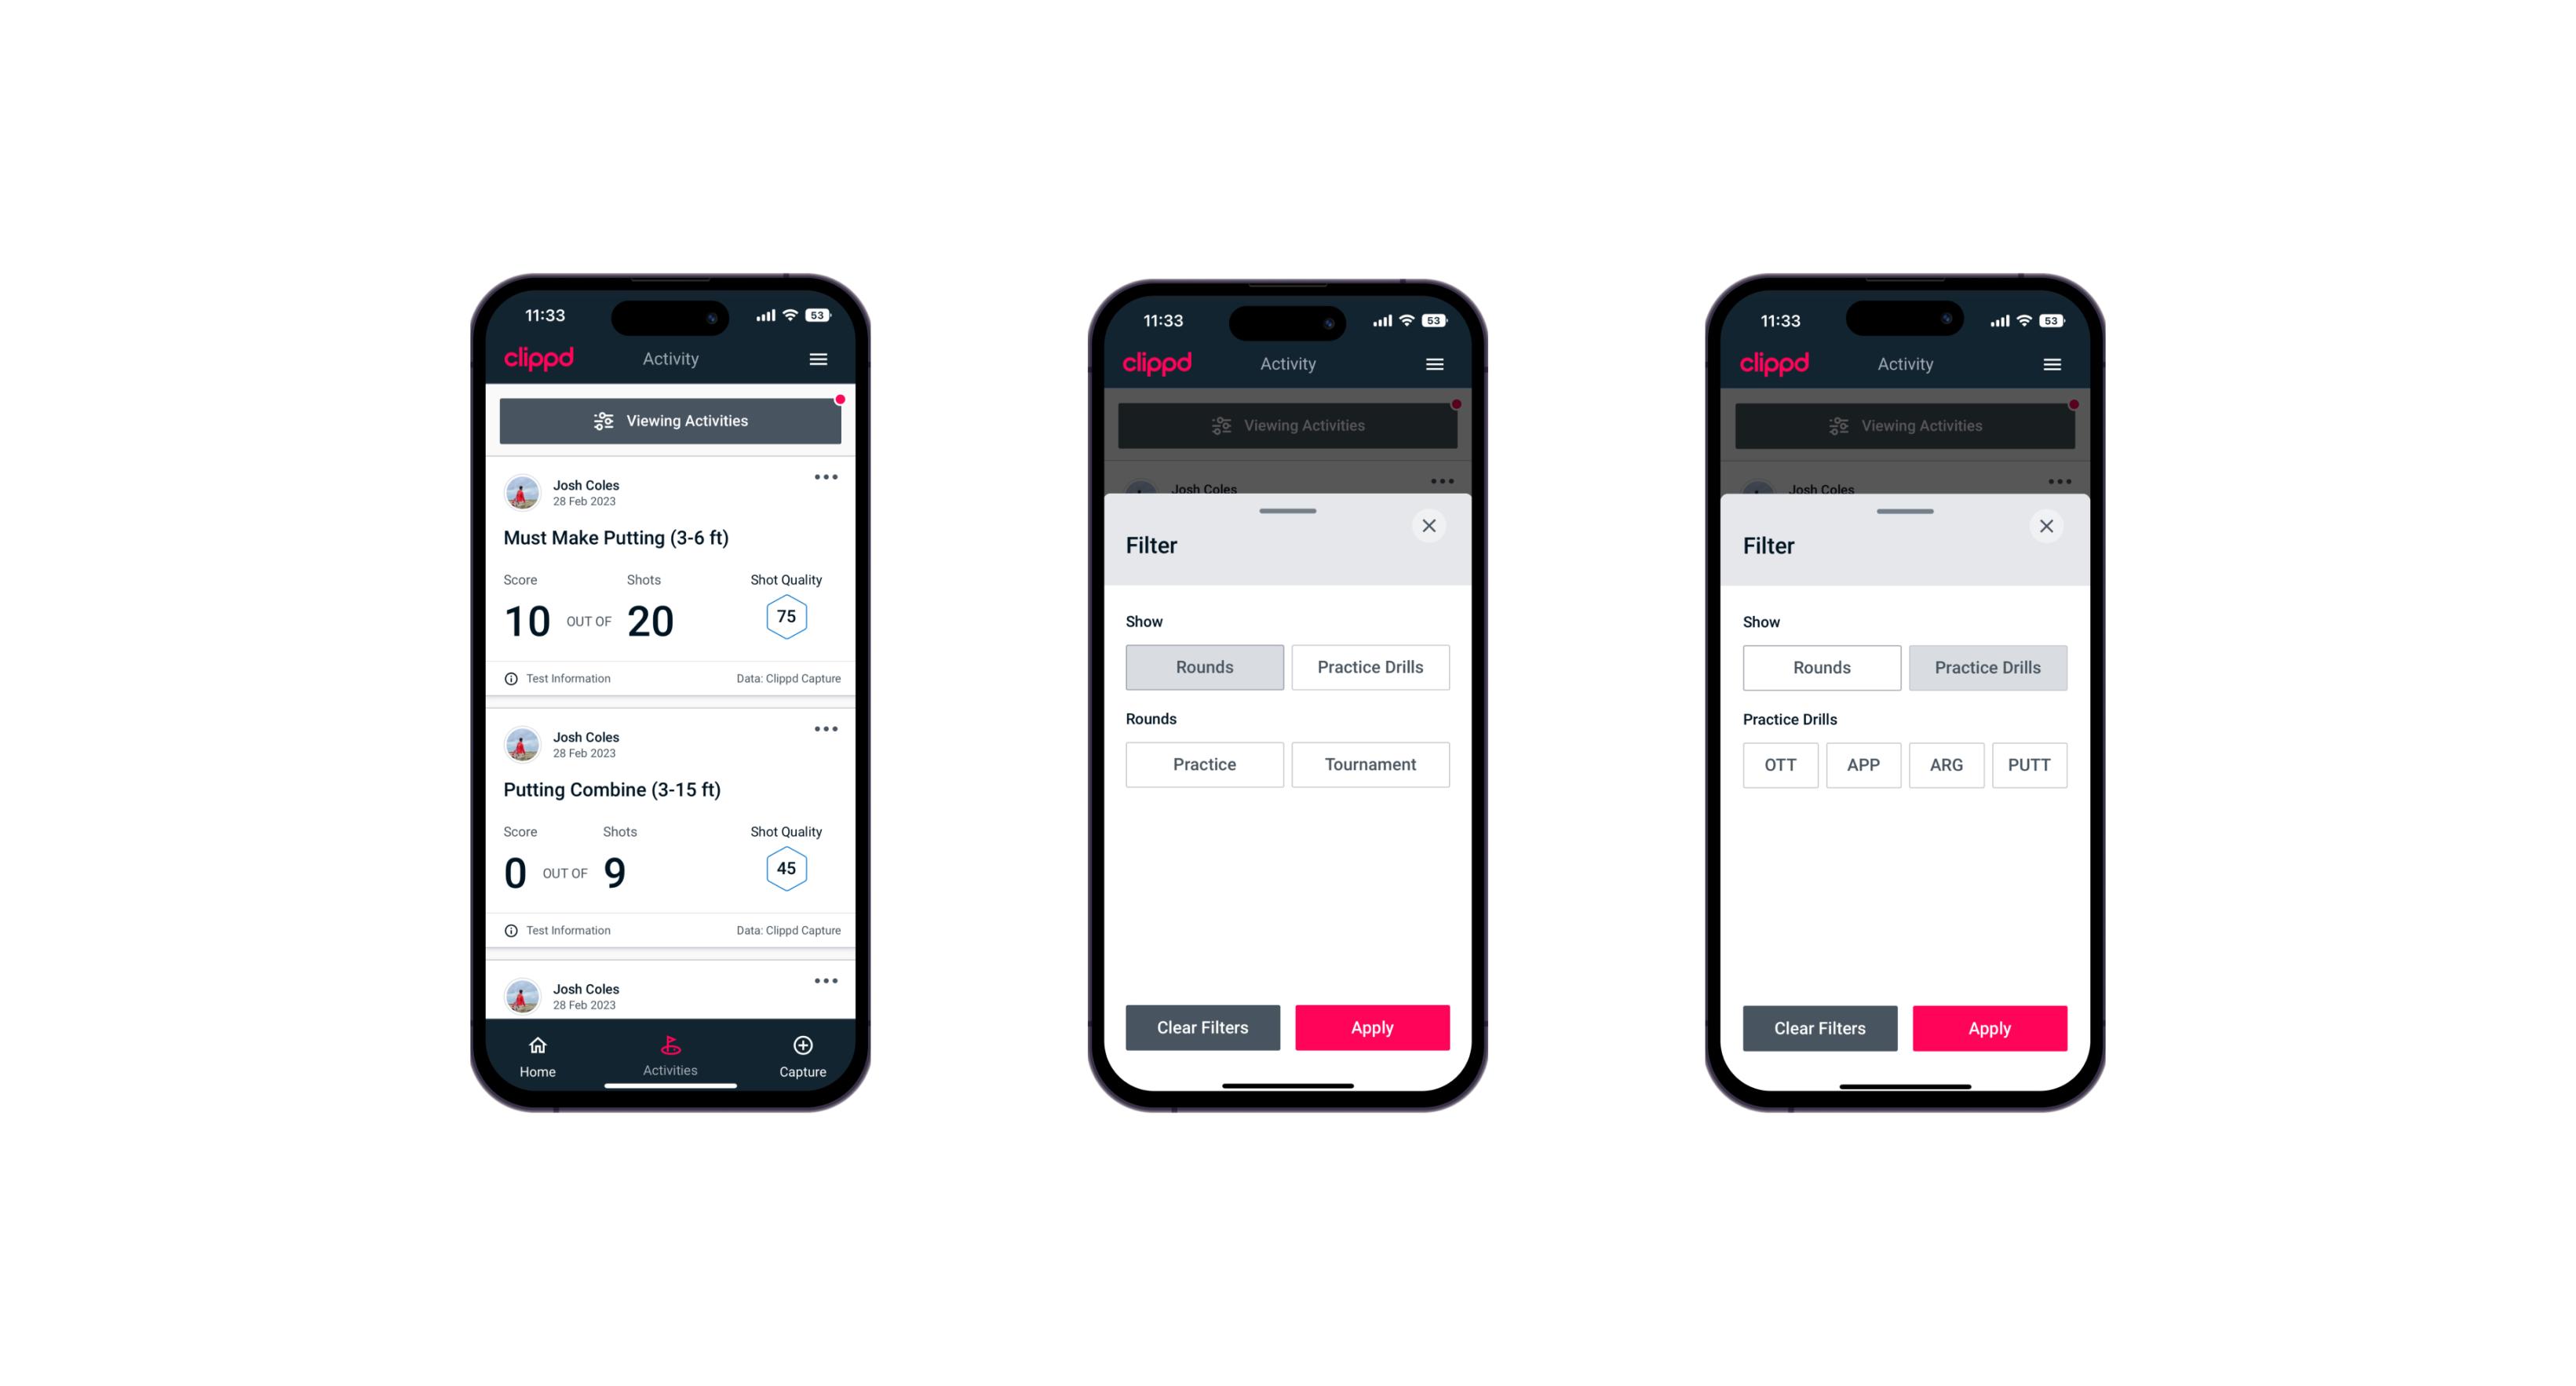Select the APP practice drill filter
2576x1386 pixels.
(1863, 763)
